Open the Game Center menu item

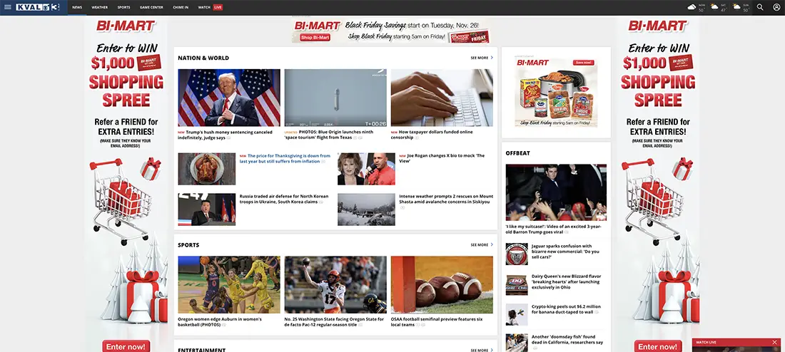click(151, 8)
